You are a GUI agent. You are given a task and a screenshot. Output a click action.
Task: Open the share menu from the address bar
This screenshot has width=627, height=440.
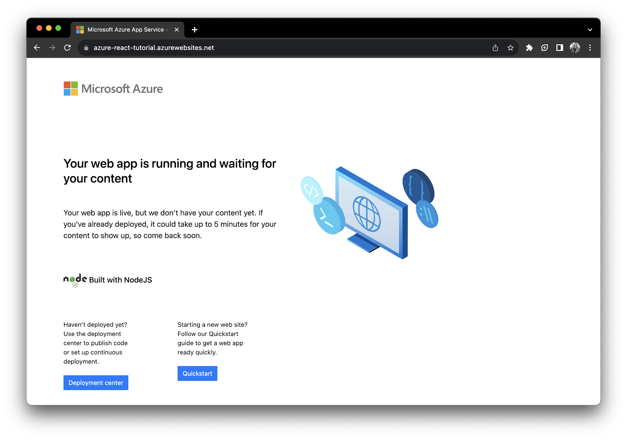click(x=495, y=48)
